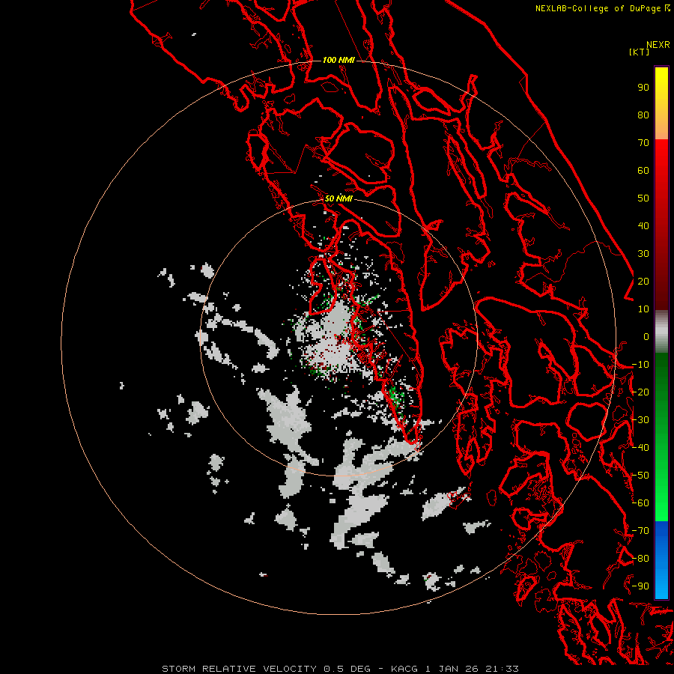
Task: Click the -90 value on the velocity scale
Action: [x=640, y=586]
